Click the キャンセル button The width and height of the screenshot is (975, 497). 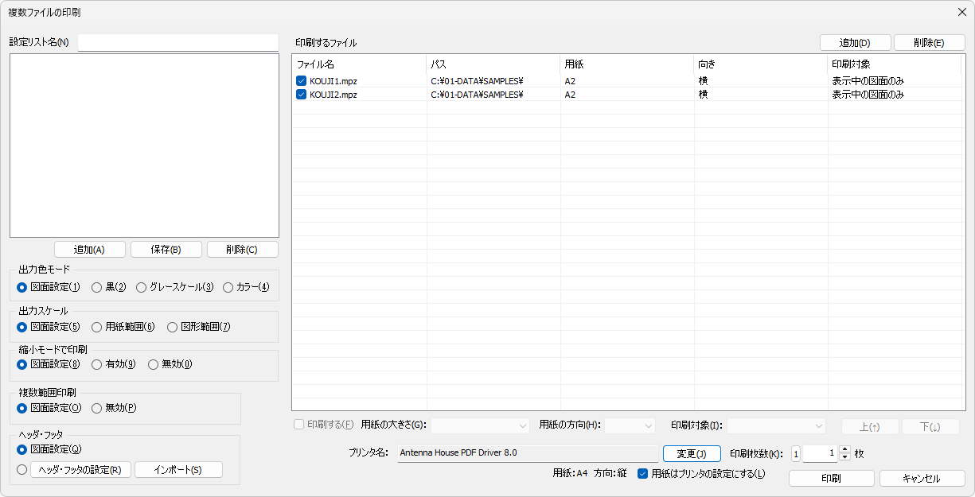pyautogui.click(x=922, y=479)
